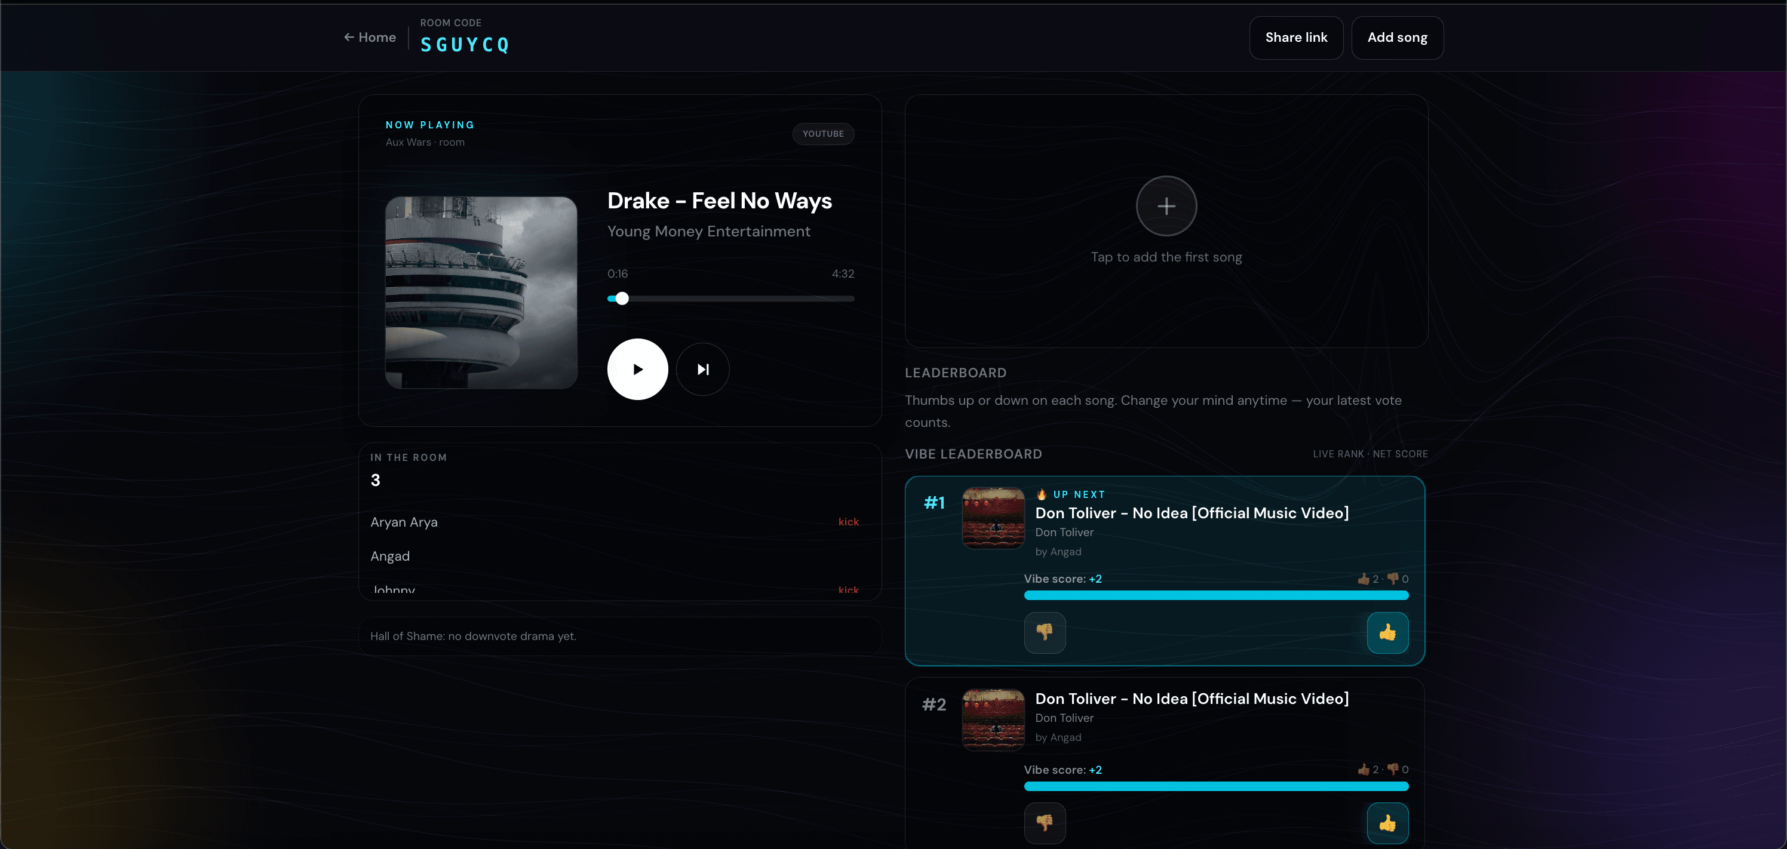The image size is (1787, 849).
Task: Click the #2 song's Vibe score +2 text
Action: (x=1063, y=769)
